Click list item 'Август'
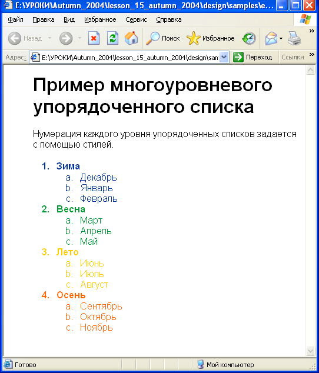The width and height of the screenshot is (319, 373). point(94,285)
